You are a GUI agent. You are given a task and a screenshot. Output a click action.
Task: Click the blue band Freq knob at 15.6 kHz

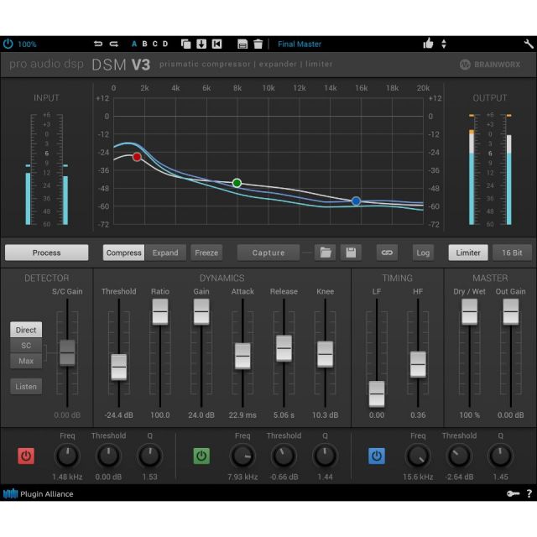418,456
